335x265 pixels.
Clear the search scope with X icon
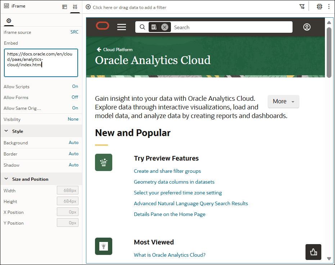click(164, 27)
